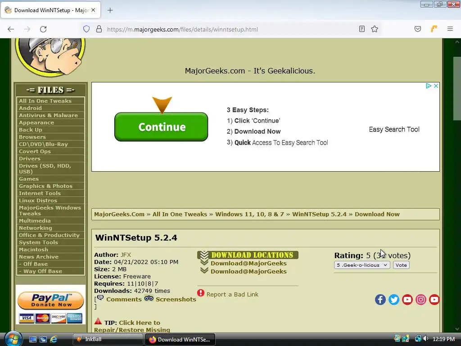Viewport: 461px width, 346px height.
Task: Click Switch between windows icon
Action: pyautogui.click(x=43, y=339)
